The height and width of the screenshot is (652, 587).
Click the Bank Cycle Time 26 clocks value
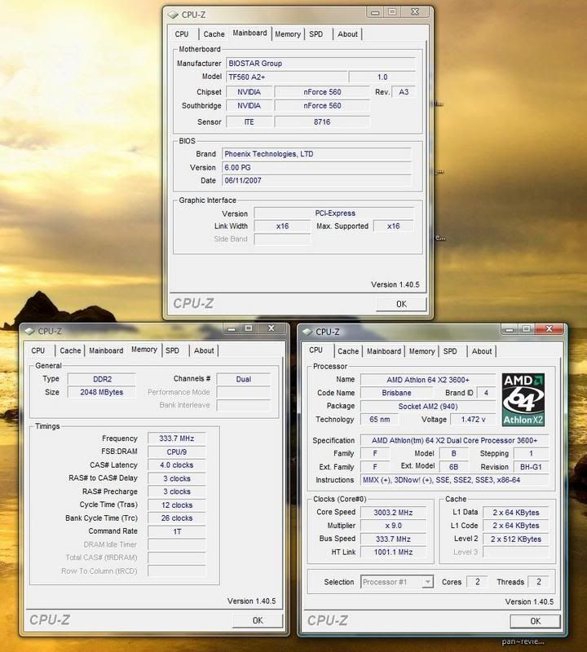point(177,518)
